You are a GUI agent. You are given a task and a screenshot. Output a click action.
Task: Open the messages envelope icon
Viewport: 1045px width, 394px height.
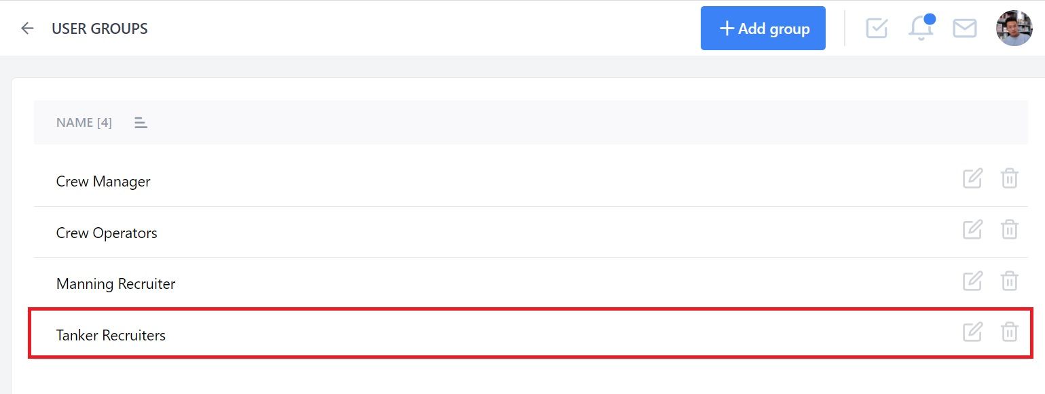point(965,28)
